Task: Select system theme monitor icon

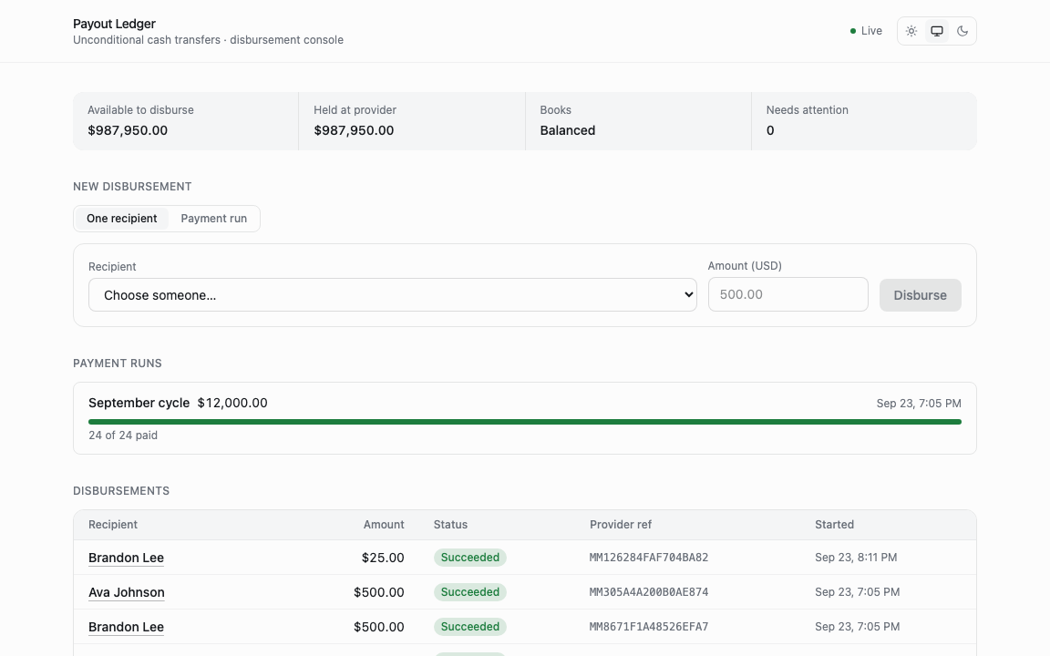Action: point(937,31)
